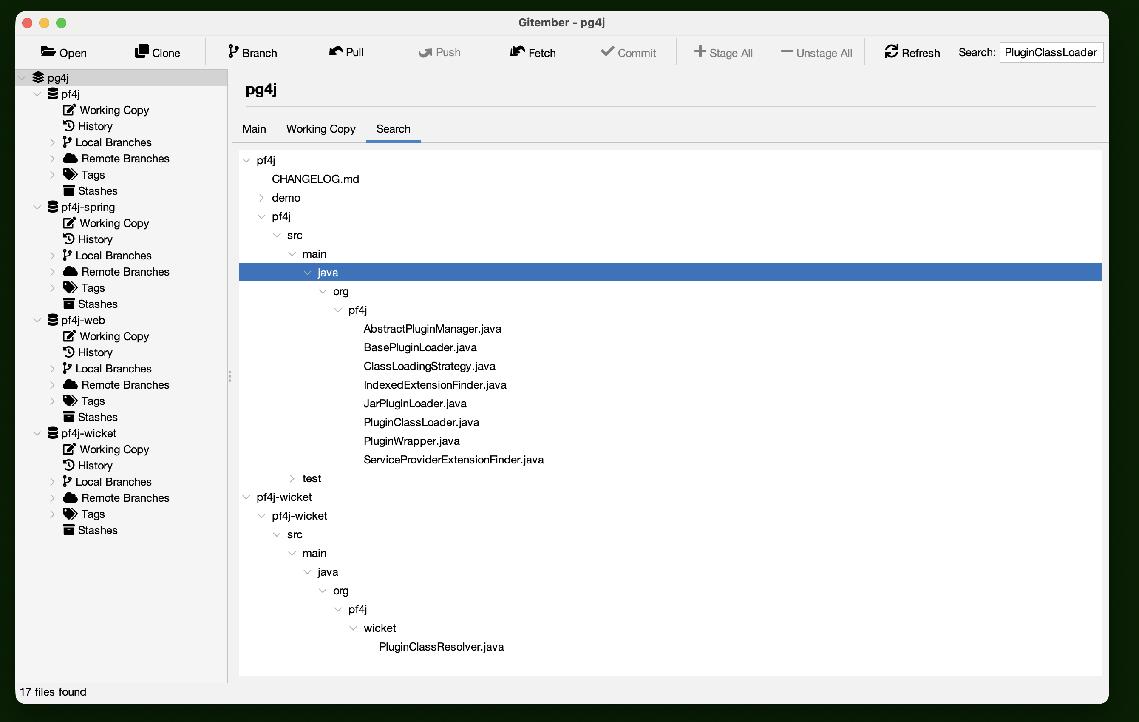The width and height of the screenshot is (1139, 722).
Task: Click Working Copy edit icon under pf4j
Action: tap(69, 110)
